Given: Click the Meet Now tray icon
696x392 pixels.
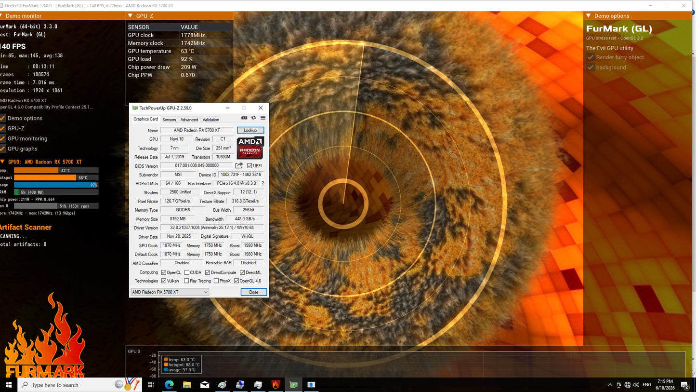Looking at the screenshot, I should 619,385.
